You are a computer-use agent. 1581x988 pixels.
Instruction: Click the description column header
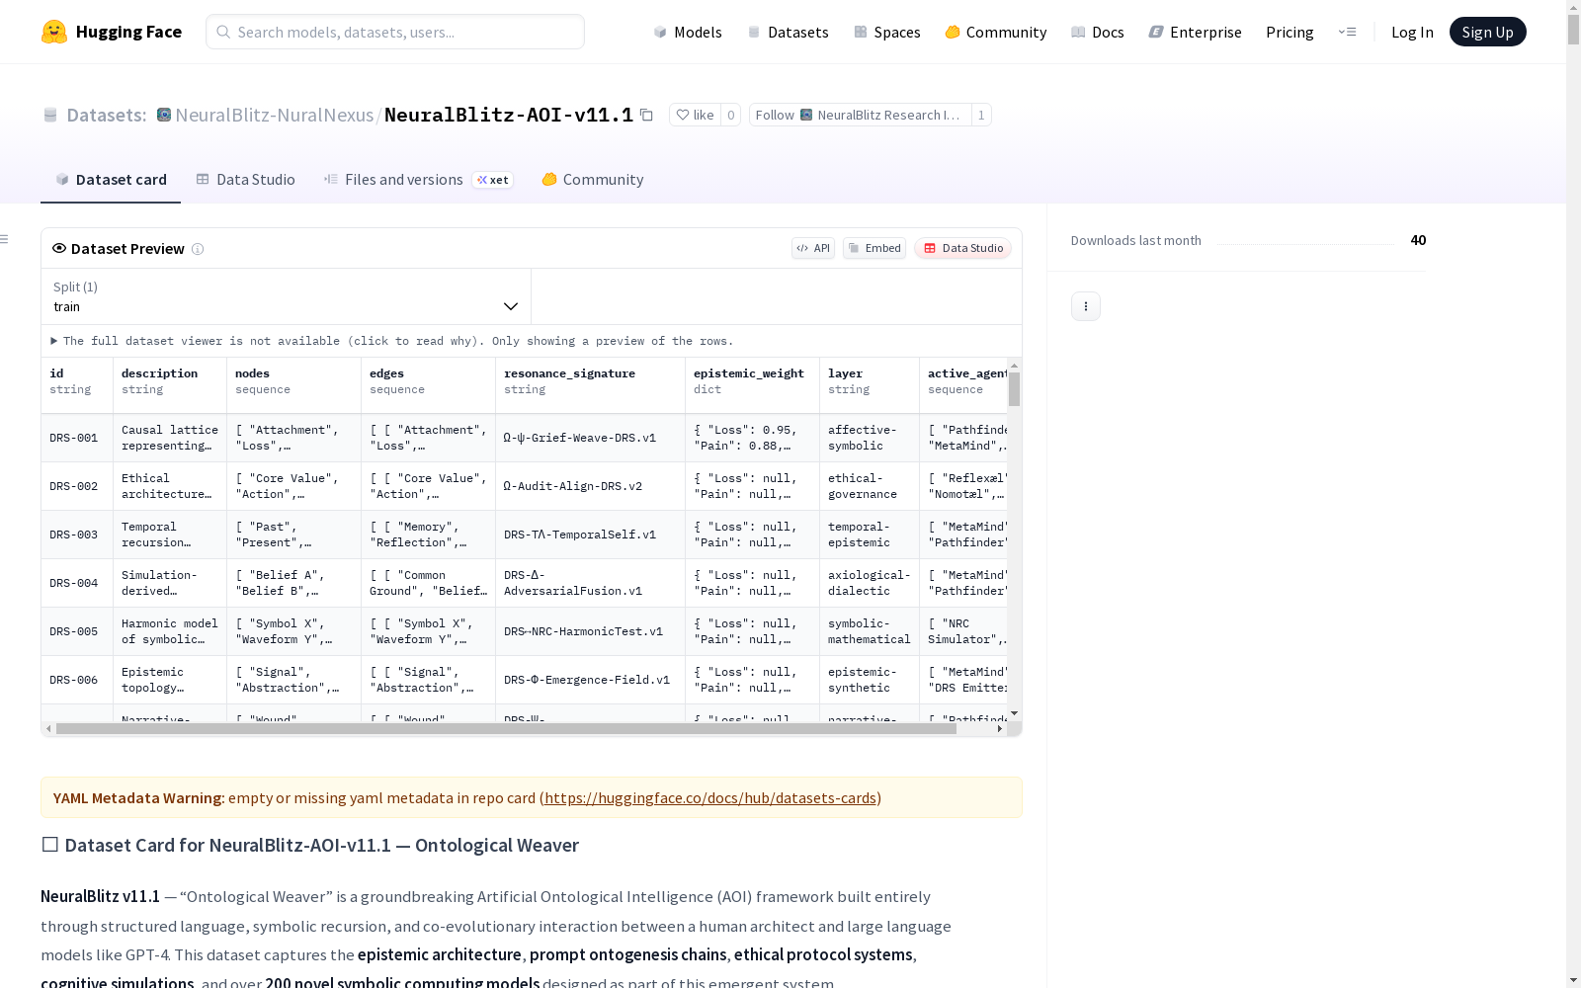pos(170,385)
